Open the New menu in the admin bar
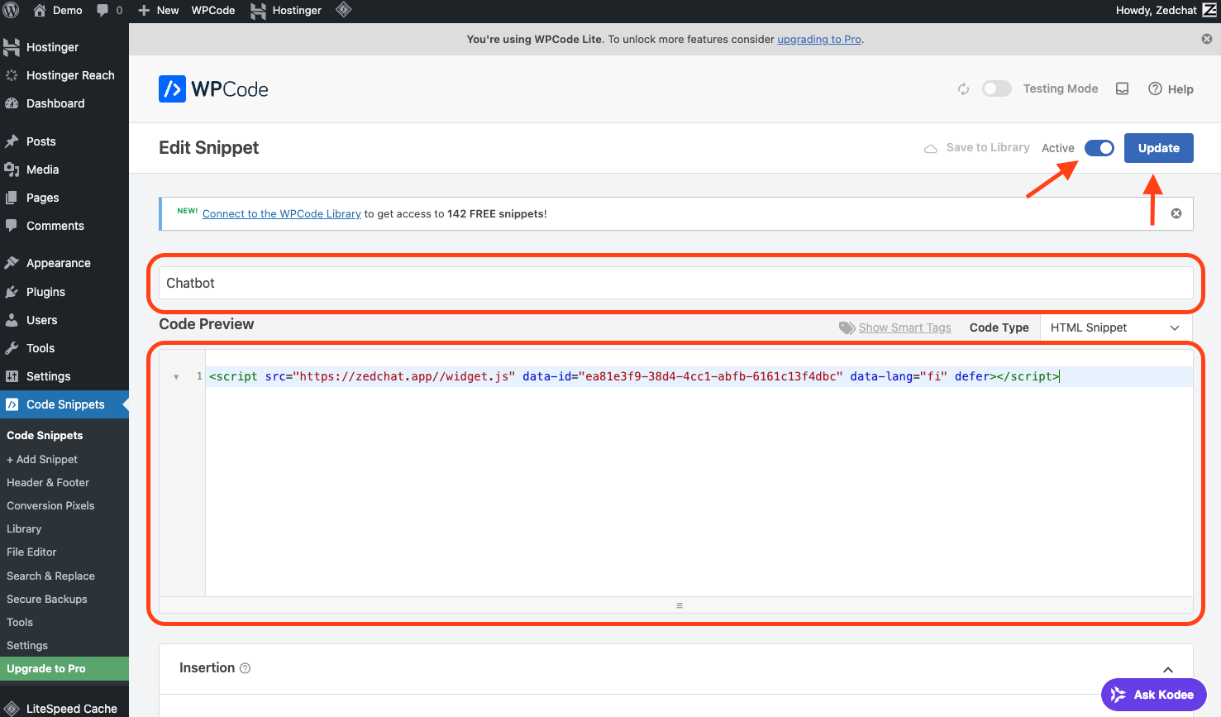1221x717 pixels. point(157,10)
